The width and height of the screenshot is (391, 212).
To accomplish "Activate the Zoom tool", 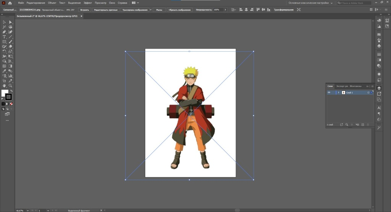I will (x=10, y=86).
